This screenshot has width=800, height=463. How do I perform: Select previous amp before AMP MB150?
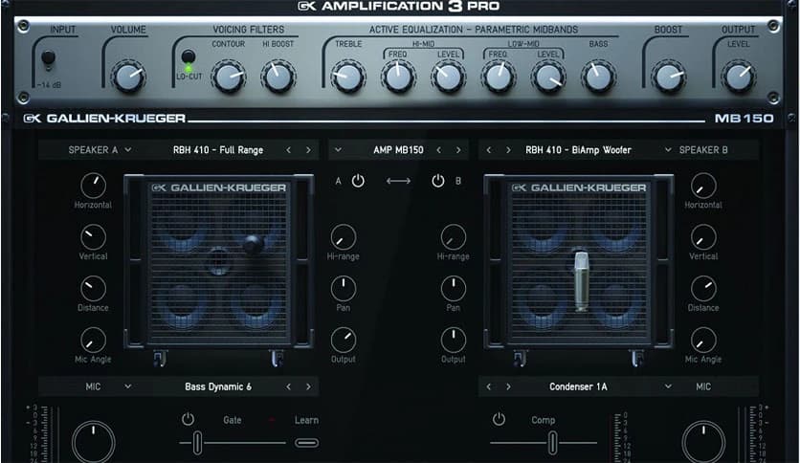pyautogui.click(x=438, y=150)
